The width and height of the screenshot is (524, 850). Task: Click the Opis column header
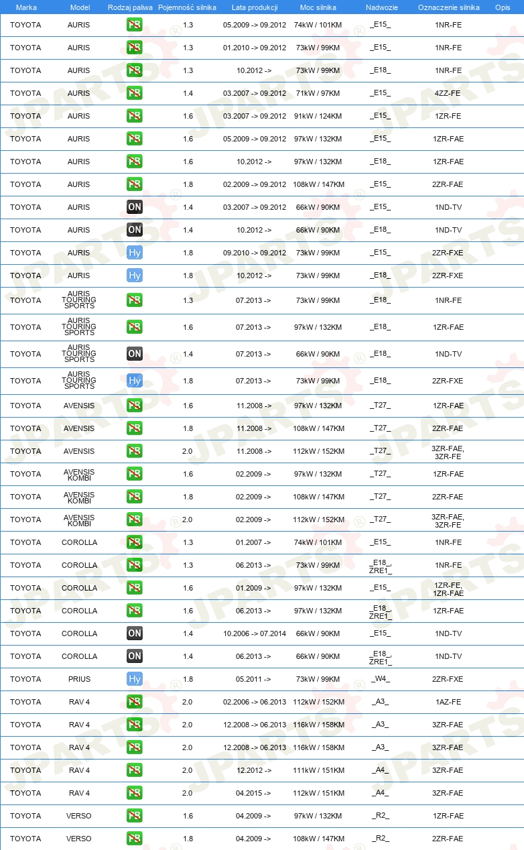pos(503,7)
